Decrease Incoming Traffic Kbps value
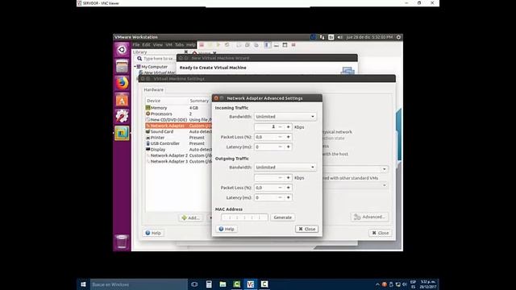516x290 pixels. 280,127
